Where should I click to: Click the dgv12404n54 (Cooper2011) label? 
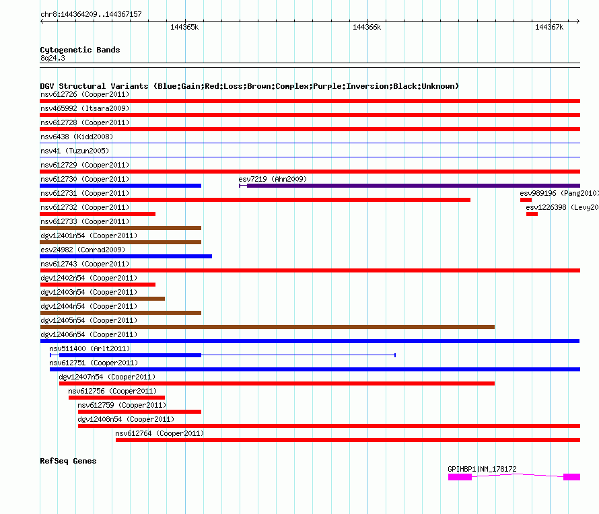89,306
